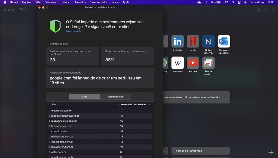
Task: Open the Visualizar menu
Action: coord(51,2)
